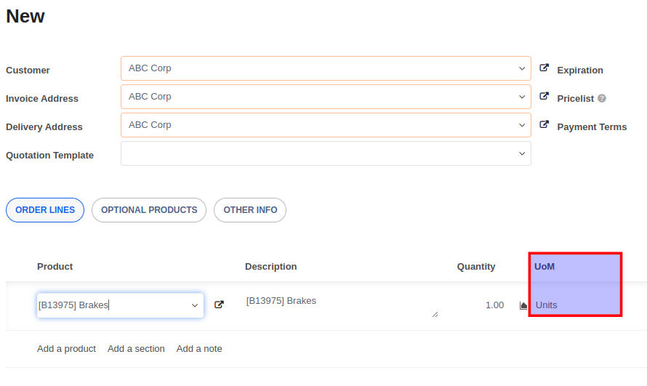
Task: Click forecast chart icon beside quantity
Action: 523,305
